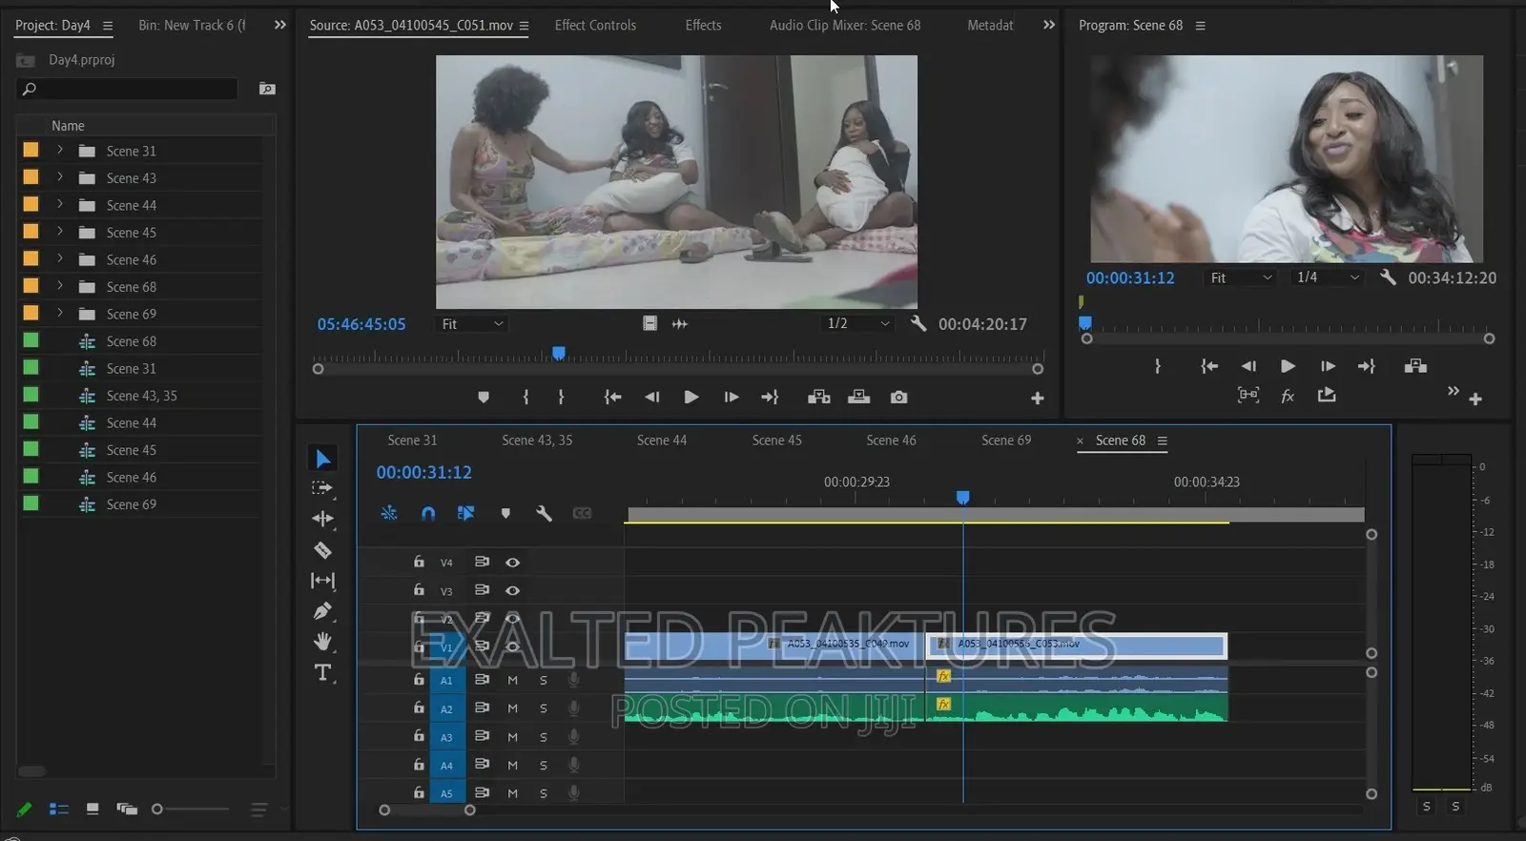1526x841 pixels.
Task: Click Program monitor timecode 00:00:31:12
Action: (1130, 277)
